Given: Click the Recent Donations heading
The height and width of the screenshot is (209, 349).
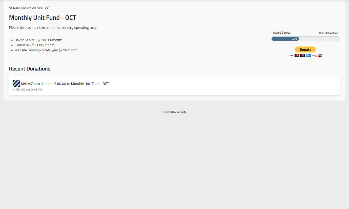Looking at the screenshot, I should tap(30, 69).
